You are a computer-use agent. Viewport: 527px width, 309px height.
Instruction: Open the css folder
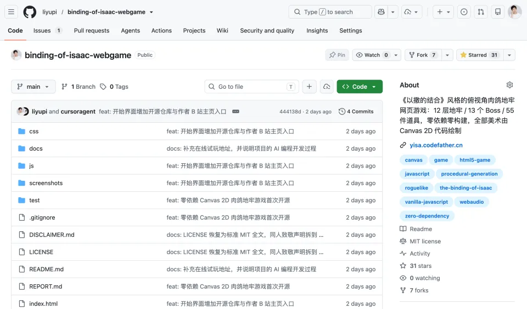pyautogui.click(x=34, y=131)
